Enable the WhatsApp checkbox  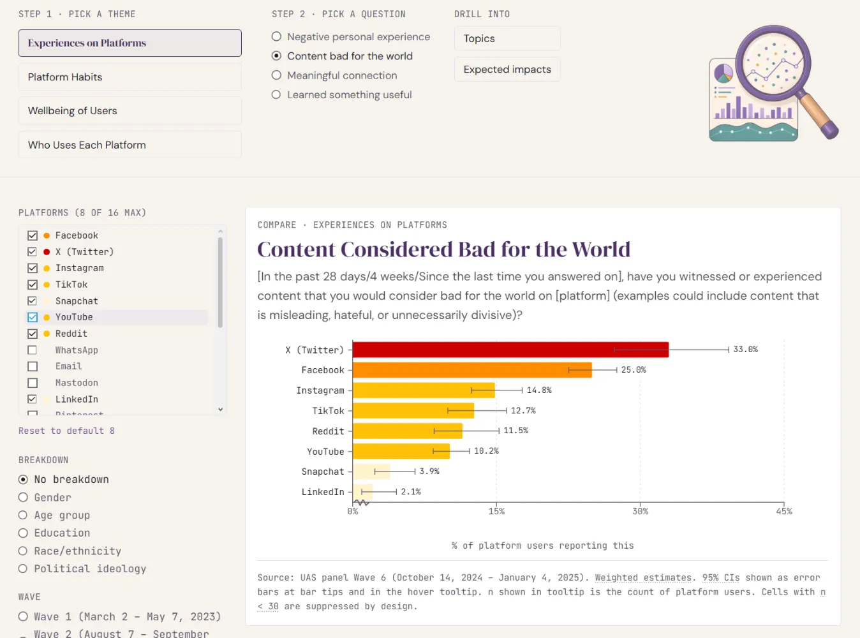point(33,350)
